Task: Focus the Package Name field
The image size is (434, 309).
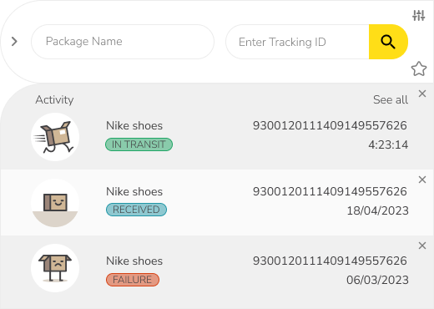Action: (123, 42)
